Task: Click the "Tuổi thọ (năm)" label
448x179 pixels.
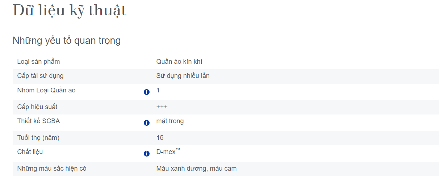Action: tap(38, 138)
